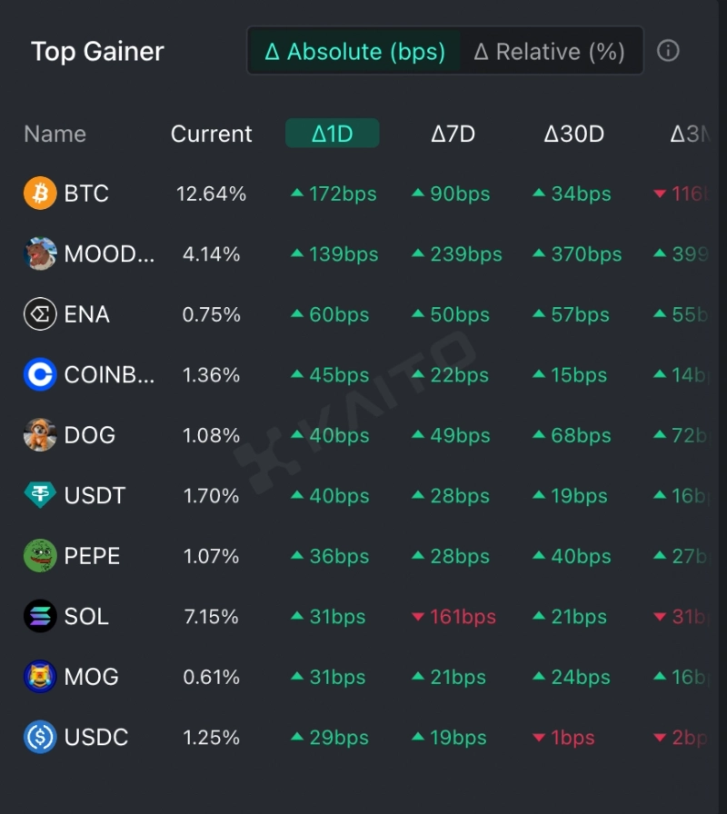Select the Δ30D column tab

point(573,134)
